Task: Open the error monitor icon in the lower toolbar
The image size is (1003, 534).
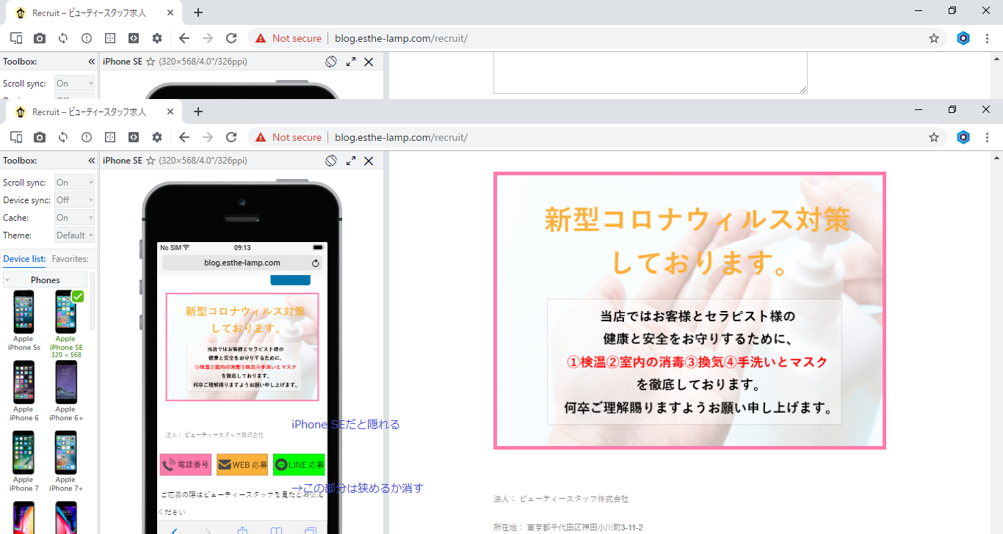Action: [x=87, y=137]
